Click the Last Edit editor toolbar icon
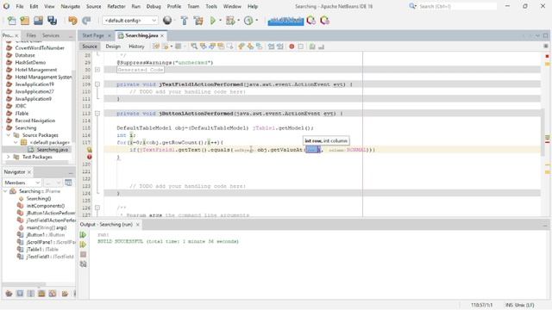This screenshot has height=310, width=552. (x=156, y=46)
